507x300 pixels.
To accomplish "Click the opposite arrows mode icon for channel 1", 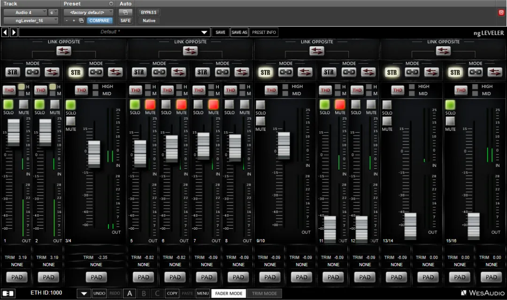I will click(x=52, y=72).
